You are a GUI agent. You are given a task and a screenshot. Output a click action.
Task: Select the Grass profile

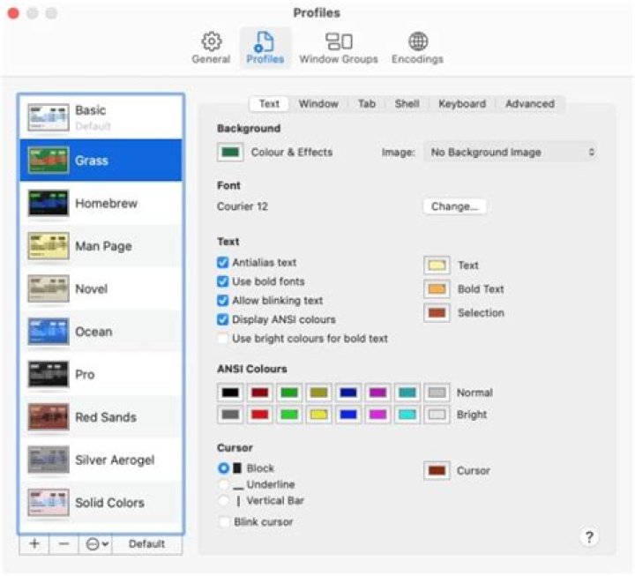click(101, 160)
